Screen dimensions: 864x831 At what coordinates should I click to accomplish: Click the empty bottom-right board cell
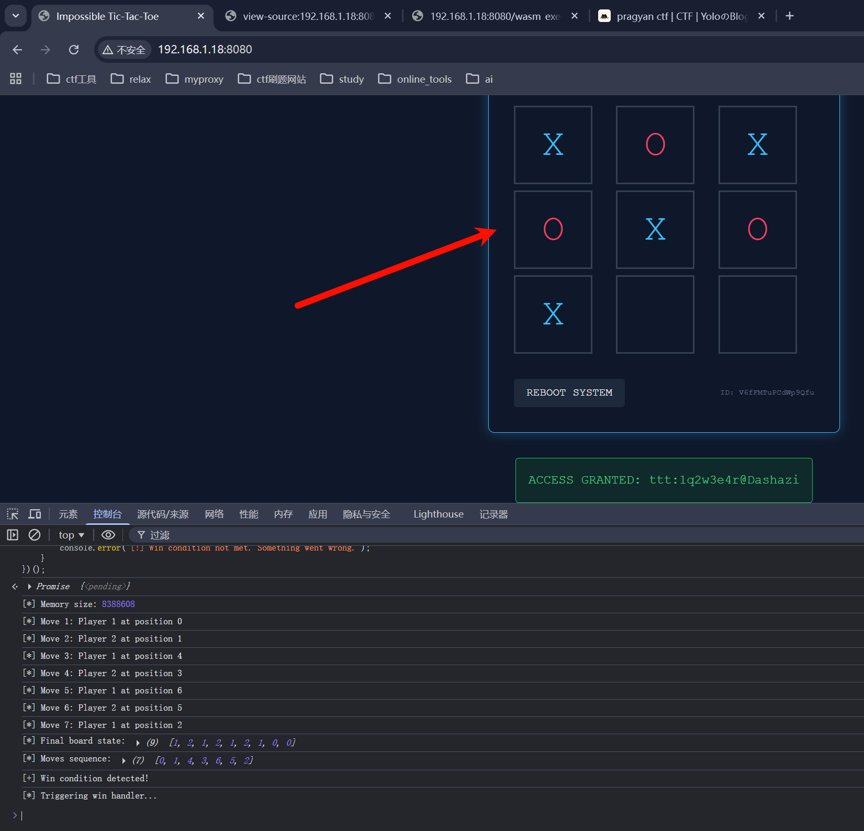coord(757,315)
